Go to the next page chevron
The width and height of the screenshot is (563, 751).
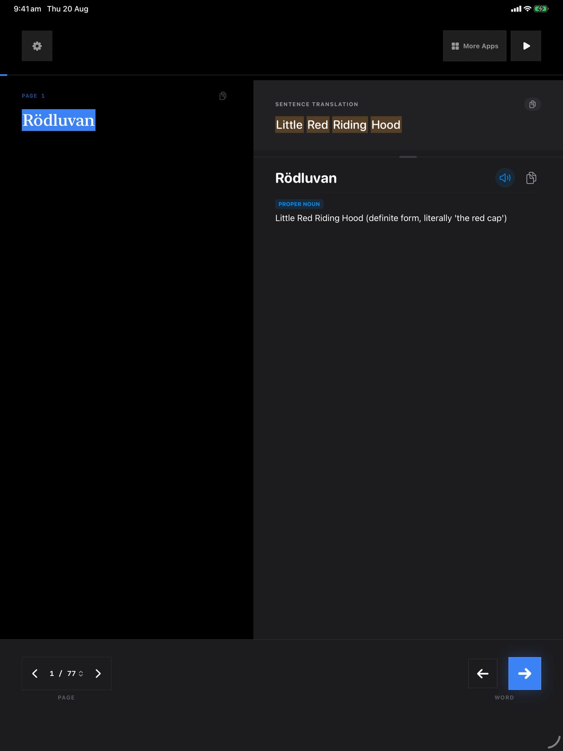98,673
